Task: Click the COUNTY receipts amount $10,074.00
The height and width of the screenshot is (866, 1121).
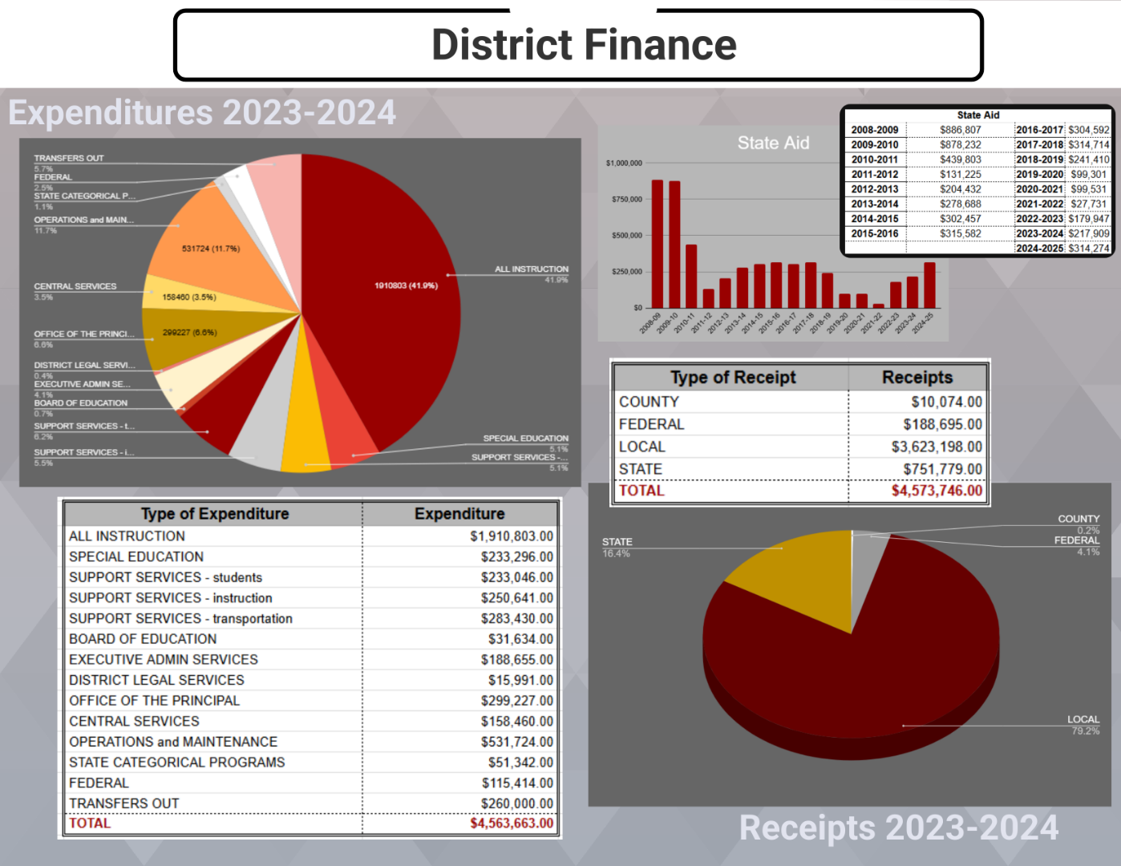Action: 946,402
